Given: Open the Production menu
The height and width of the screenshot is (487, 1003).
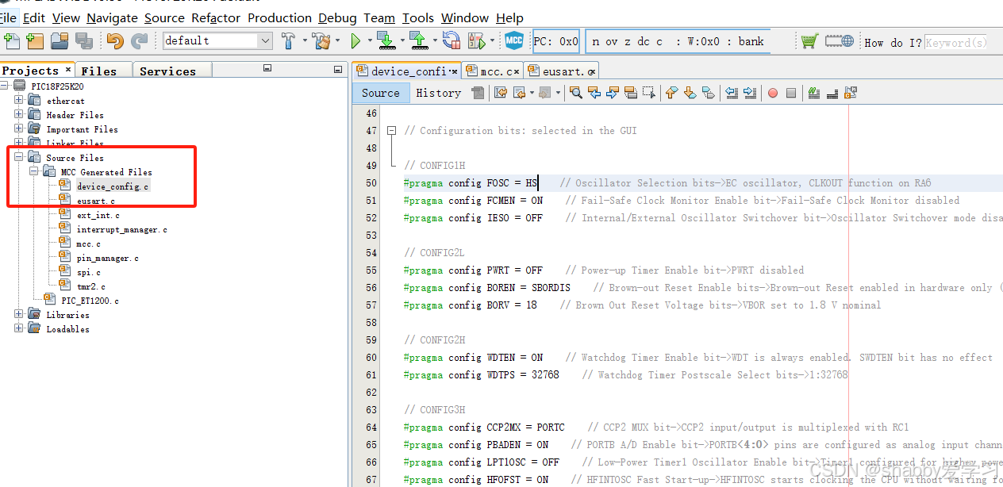Looking at the screenshot, I should pyautogui.click(x=279, y=17).
